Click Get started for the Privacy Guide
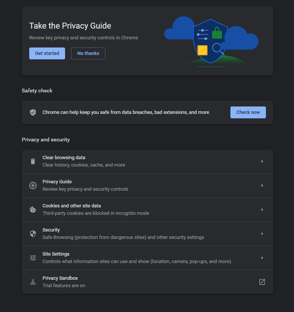Image resolution: width=294 pixels, height=312 pixels. click(47, 53)
